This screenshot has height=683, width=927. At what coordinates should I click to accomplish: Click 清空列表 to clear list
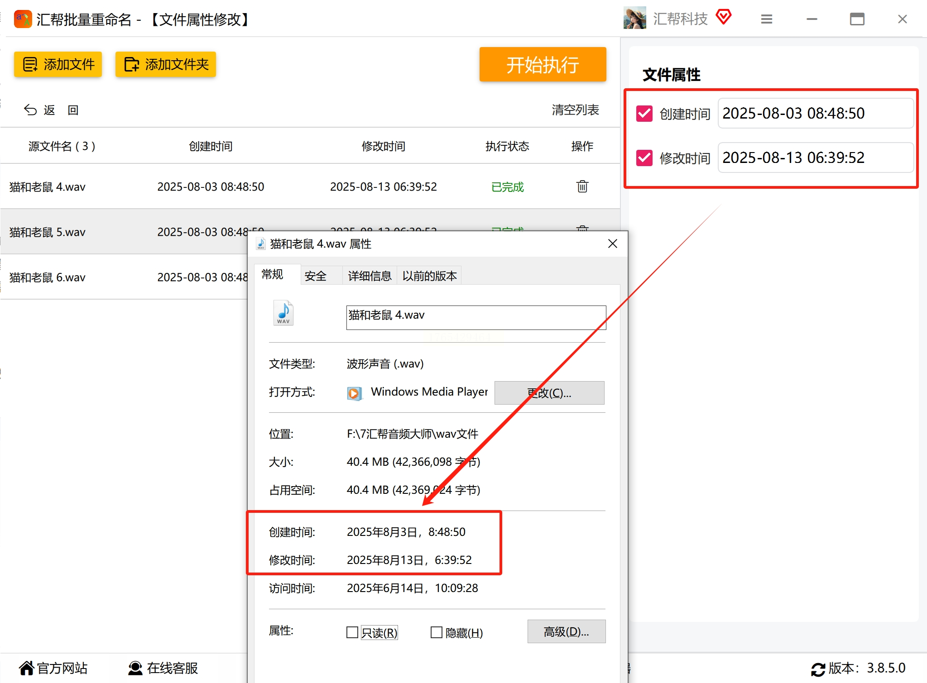click(x=575, y=110)
